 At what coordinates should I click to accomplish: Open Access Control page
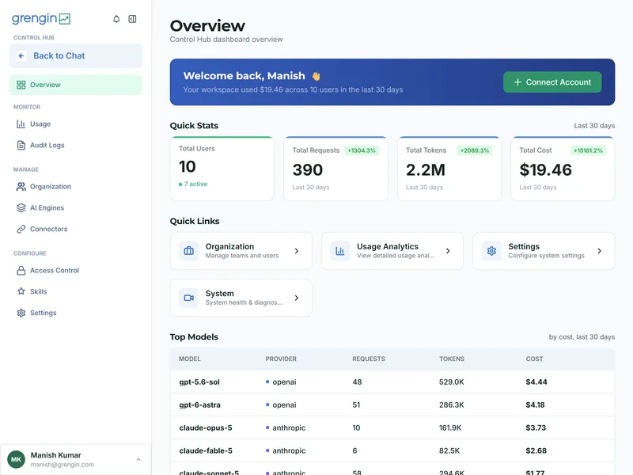(75, 271)
